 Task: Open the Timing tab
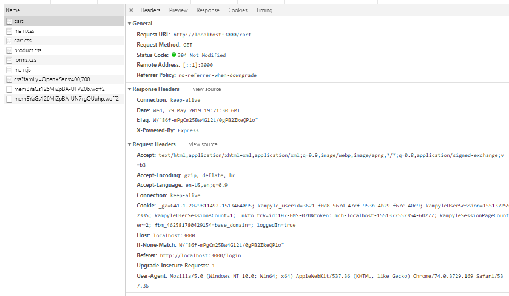[x=264, y=10]
